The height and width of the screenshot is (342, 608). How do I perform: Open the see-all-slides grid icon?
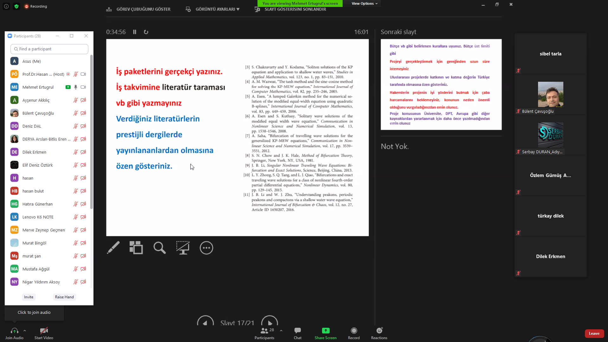tap(136, 248)
